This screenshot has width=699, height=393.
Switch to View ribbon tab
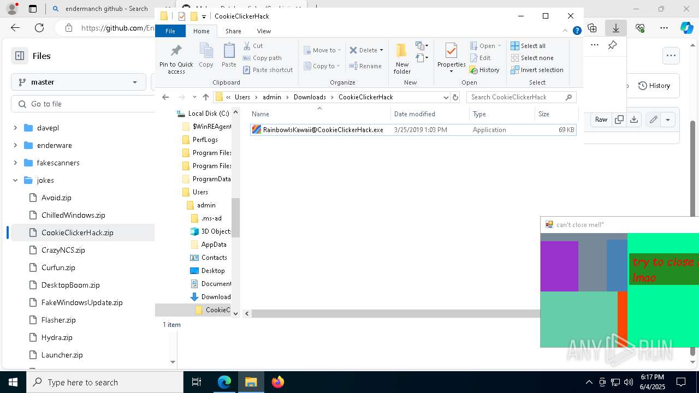[264, 31]
